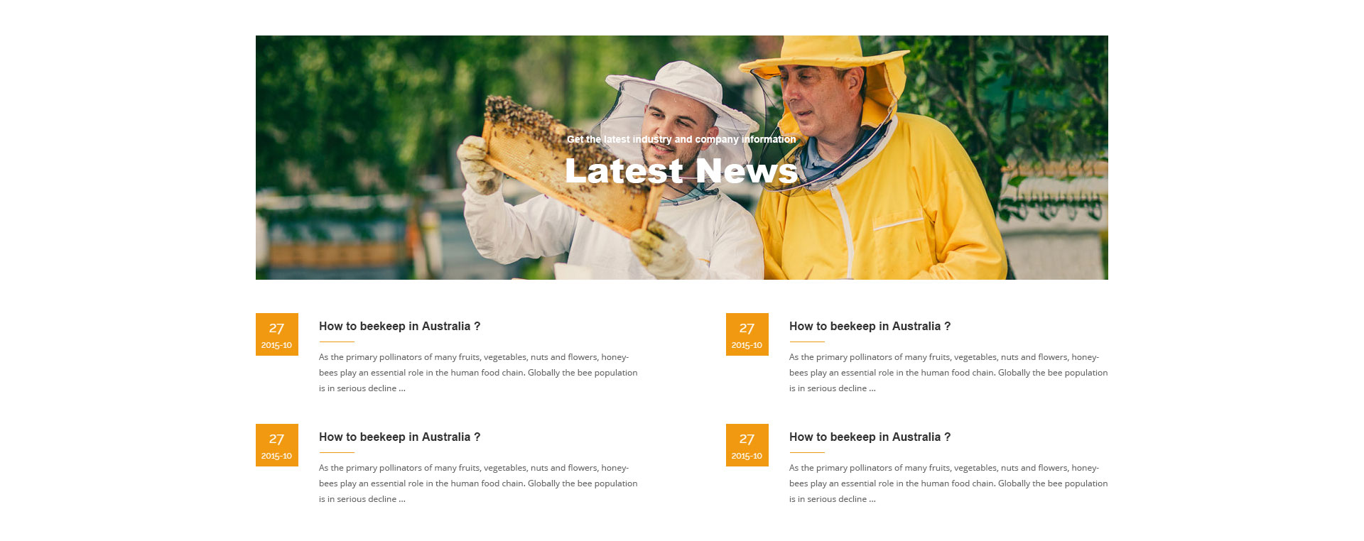The image size is (1364, 541).
Task: Click 'Get the latest industry and company information'
Action: (x=681, y=139)
